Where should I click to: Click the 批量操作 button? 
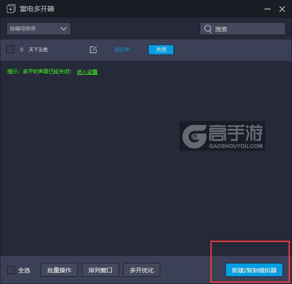59,270
